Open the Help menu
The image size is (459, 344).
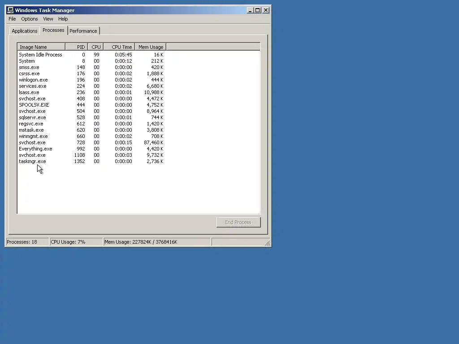pos(63,19)
